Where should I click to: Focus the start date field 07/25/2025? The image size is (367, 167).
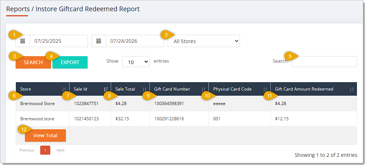pyautogui.click(x=59, y=41)
